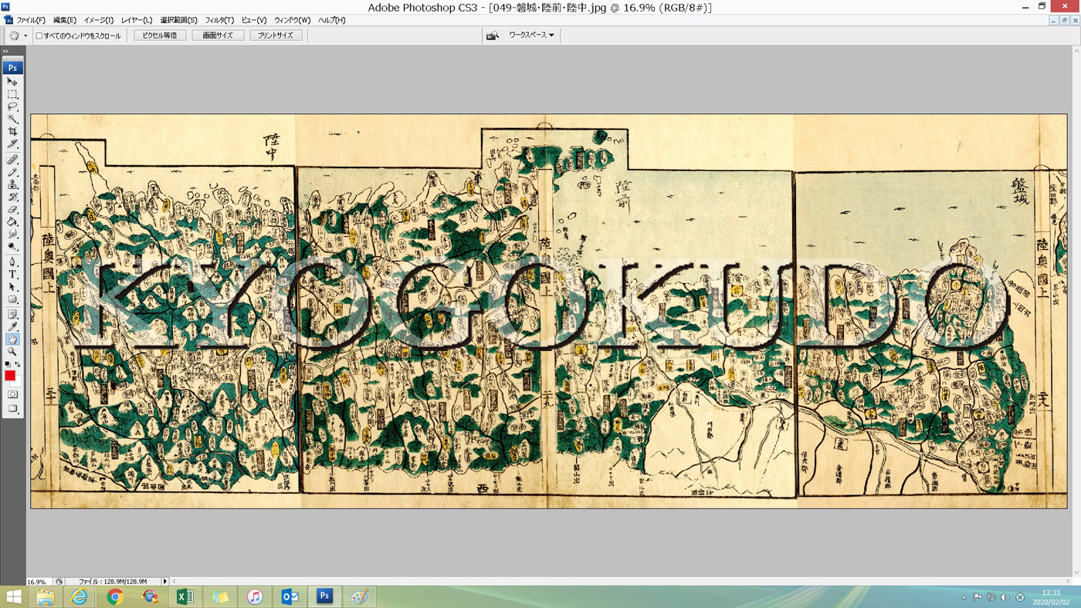Select the Dodge tool
This screenshot has height=608, width=1081.
[x=12, y=246]
